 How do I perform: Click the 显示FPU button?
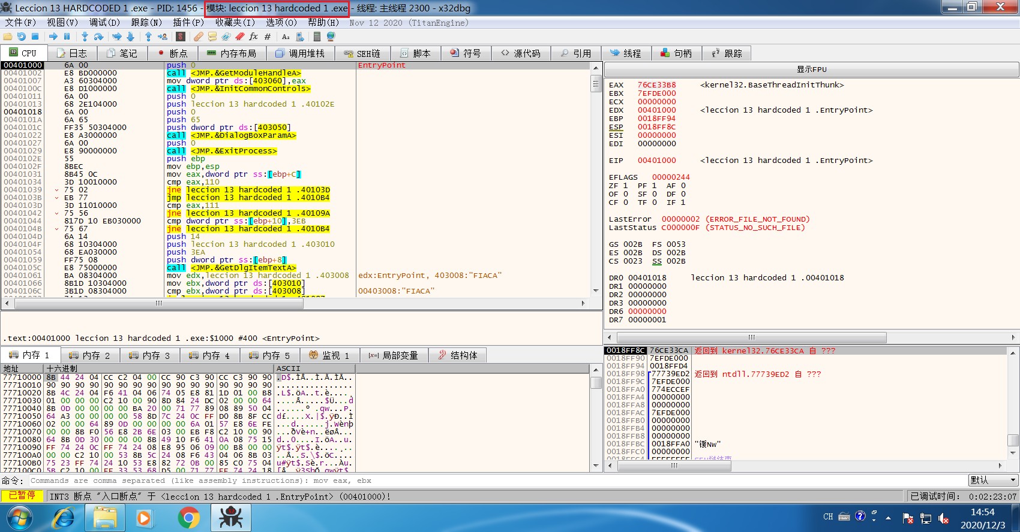[x=811, y=69]
